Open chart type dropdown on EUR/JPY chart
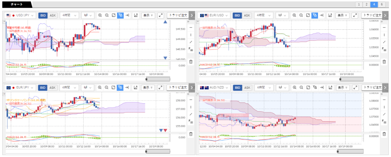This screenshot has width=391, height=157. tap(88, 88)
